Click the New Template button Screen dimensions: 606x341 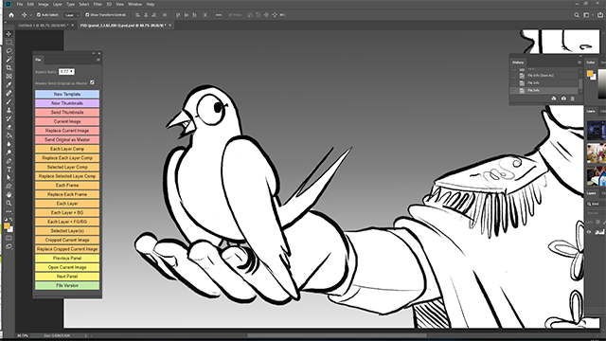click(x=67, y=94)
